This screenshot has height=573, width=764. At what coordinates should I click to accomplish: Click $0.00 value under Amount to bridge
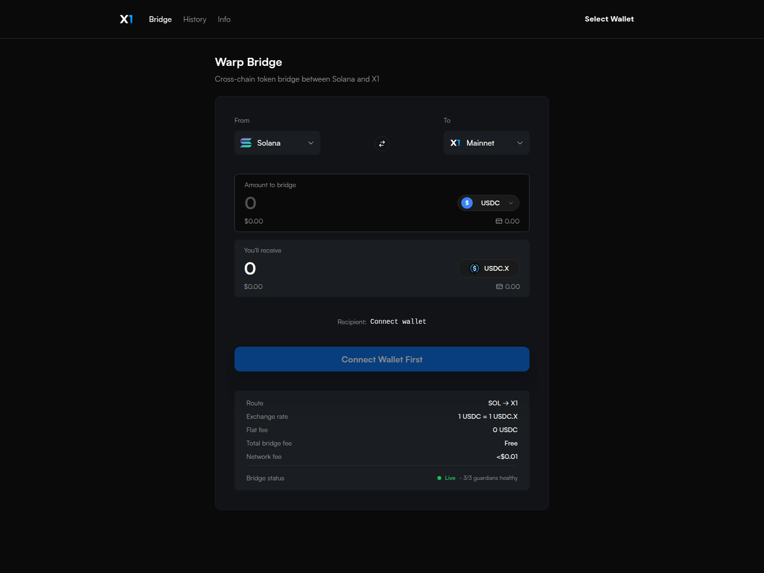(254, 221)
